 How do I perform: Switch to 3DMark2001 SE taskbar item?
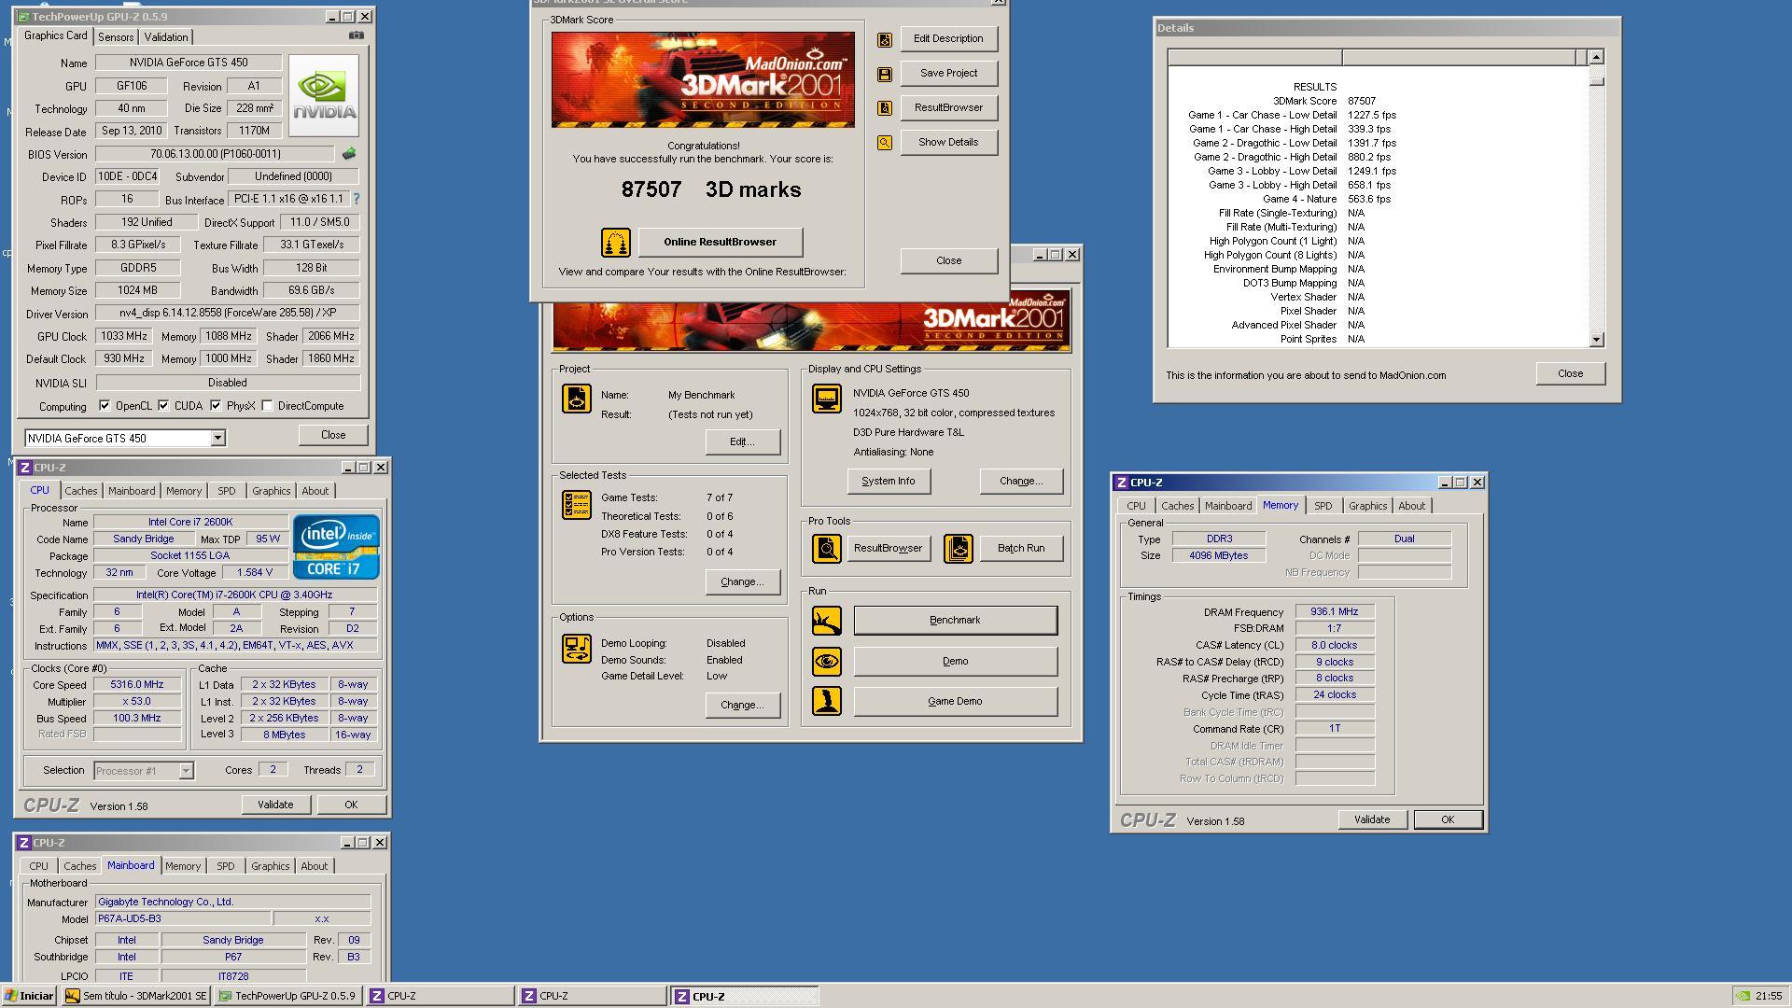136,996
